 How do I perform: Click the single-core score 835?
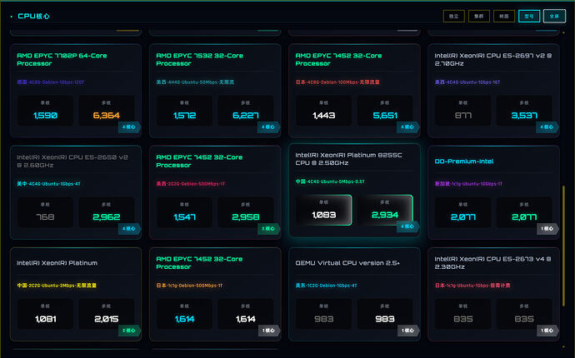click(463, 319)
